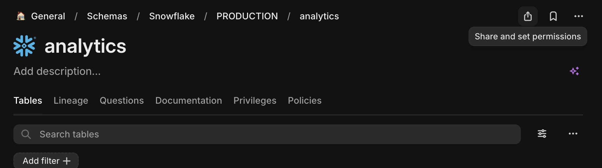This screenshot has height=168, width=602.
Task: Click the General home icon in breadcrumb
Action: click(21, 16)
